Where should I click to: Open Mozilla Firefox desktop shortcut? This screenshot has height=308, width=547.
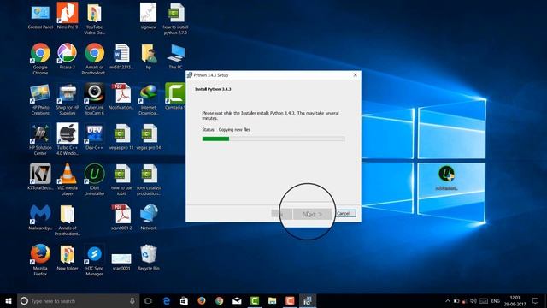click(x=40, y=260)
